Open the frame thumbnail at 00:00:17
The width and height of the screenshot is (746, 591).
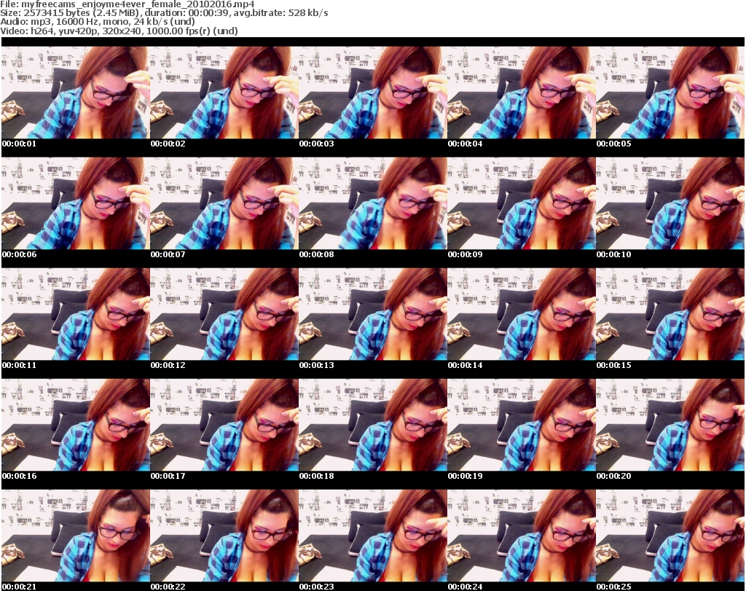224,425
